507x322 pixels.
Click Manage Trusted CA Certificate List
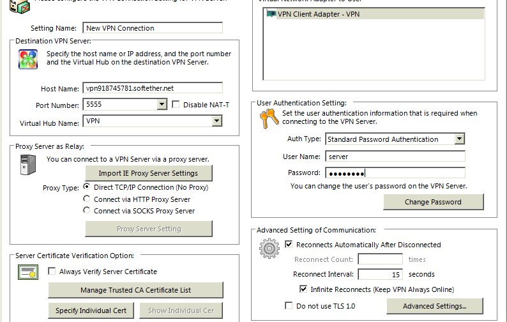[x=135, y=290]
